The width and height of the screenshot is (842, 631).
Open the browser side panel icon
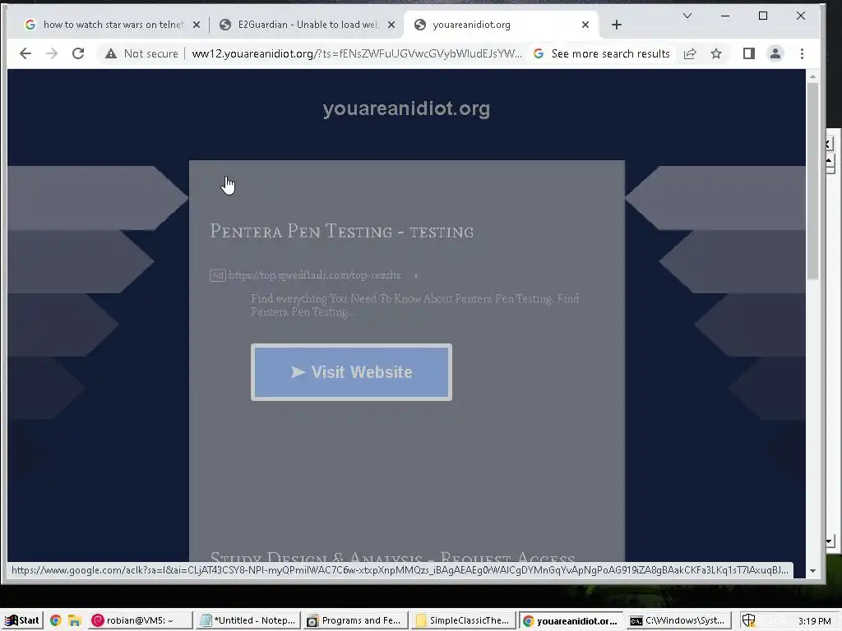click(748, 53)
